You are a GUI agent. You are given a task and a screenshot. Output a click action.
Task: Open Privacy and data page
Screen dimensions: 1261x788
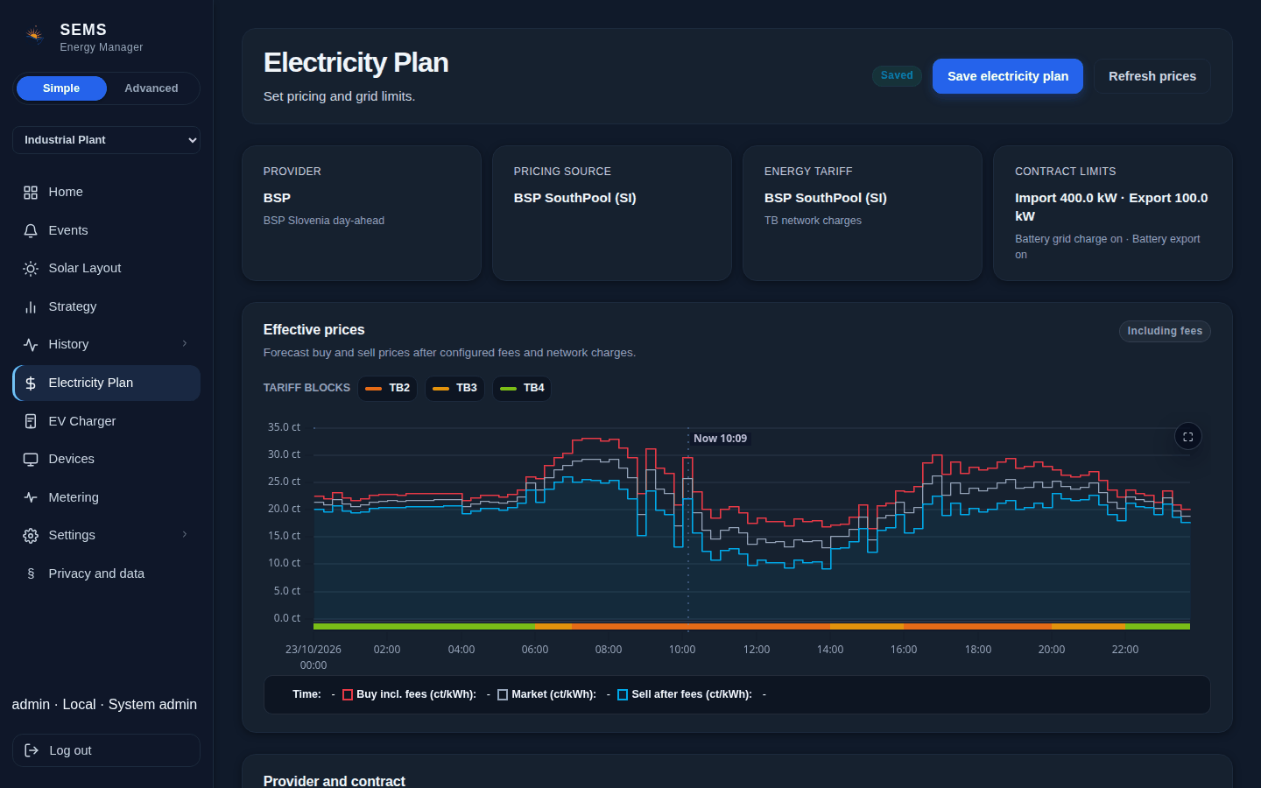click(106, 573)
